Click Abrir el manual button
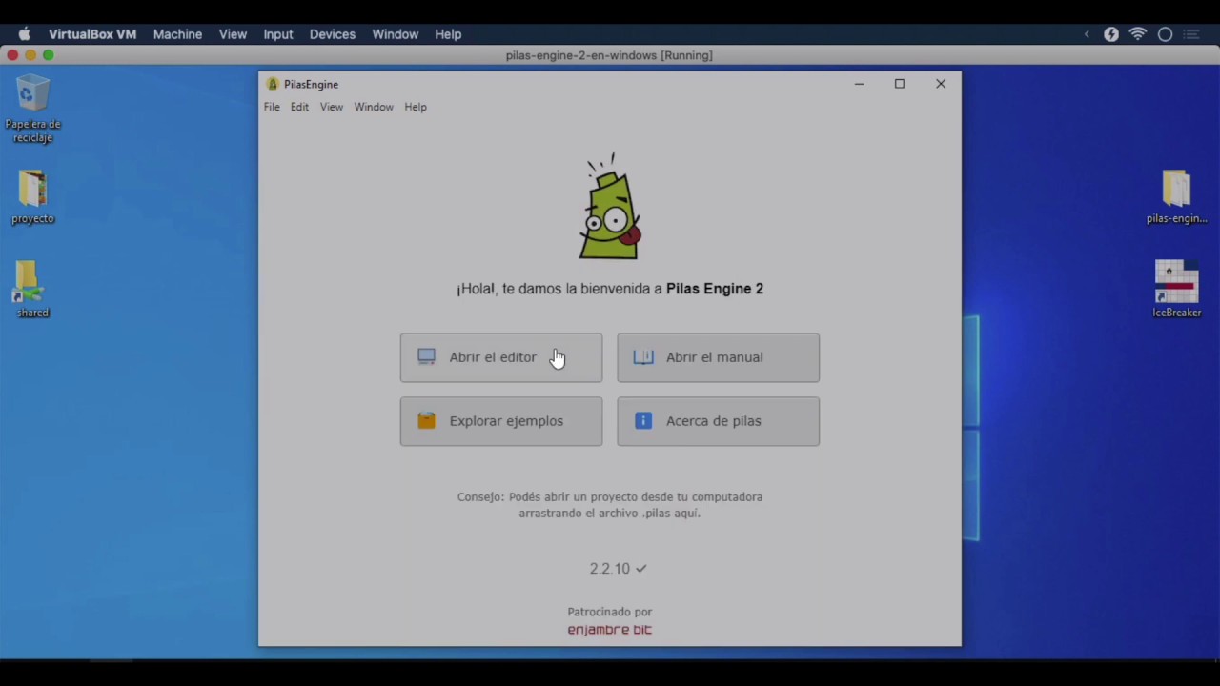Viewport: 1220px width, 686px height. [718, 357]
